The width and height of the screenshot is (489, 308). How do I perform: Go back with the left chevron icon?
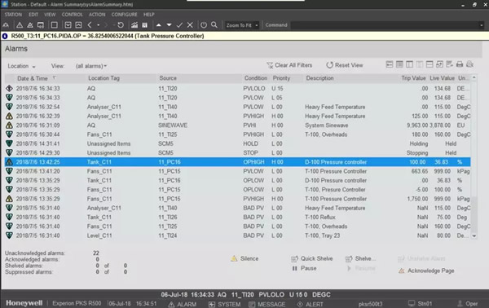pyautogui.click(x=90, y=25)
